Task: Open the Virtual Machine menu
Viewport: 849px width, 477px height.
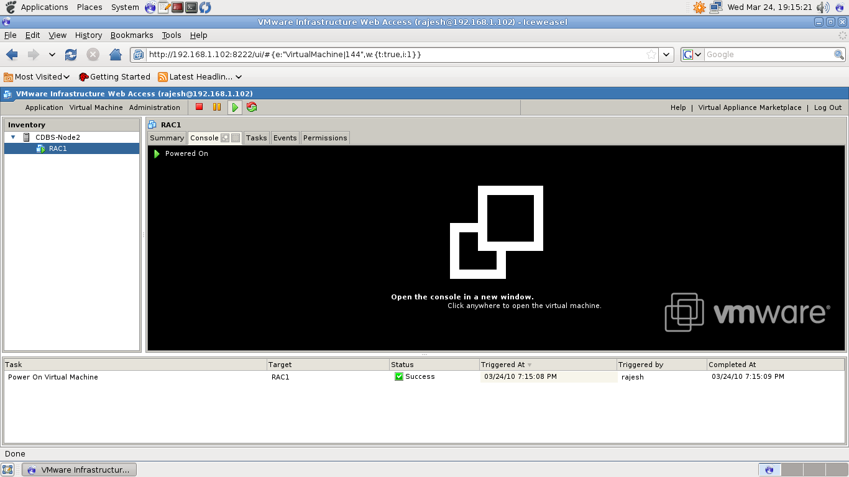Action: click(96, 107)
